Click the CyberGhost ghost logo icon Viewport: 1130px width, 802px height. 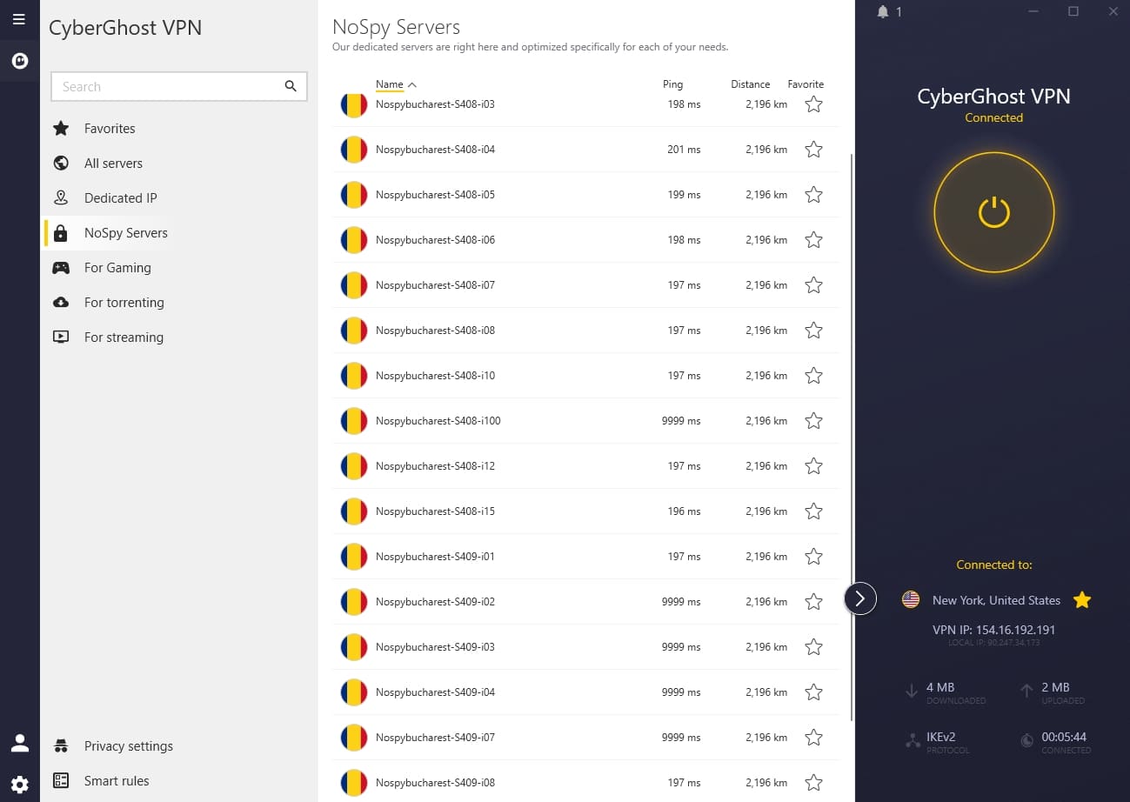click(19, 61)
